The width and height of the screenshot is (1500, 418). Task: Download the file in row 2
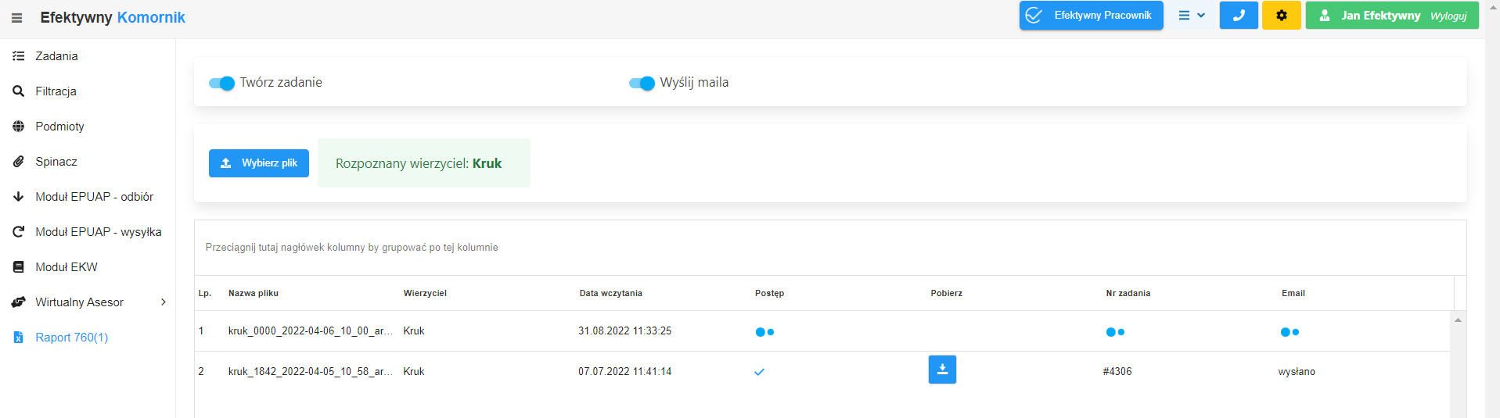[x=942, y=370]
